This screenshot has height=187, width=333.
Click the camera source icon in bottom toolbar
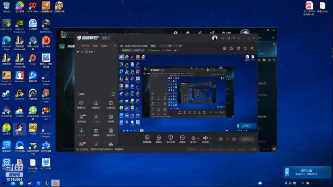click(x=159, y=139)
